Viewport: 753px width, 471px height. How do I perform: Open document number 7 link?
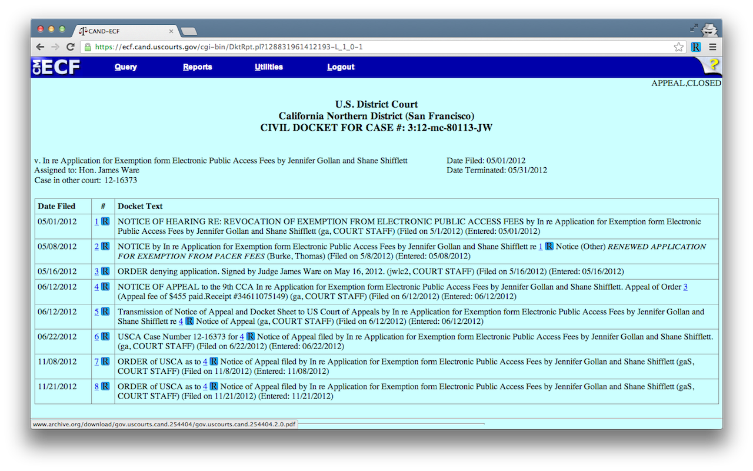(96, 361)
